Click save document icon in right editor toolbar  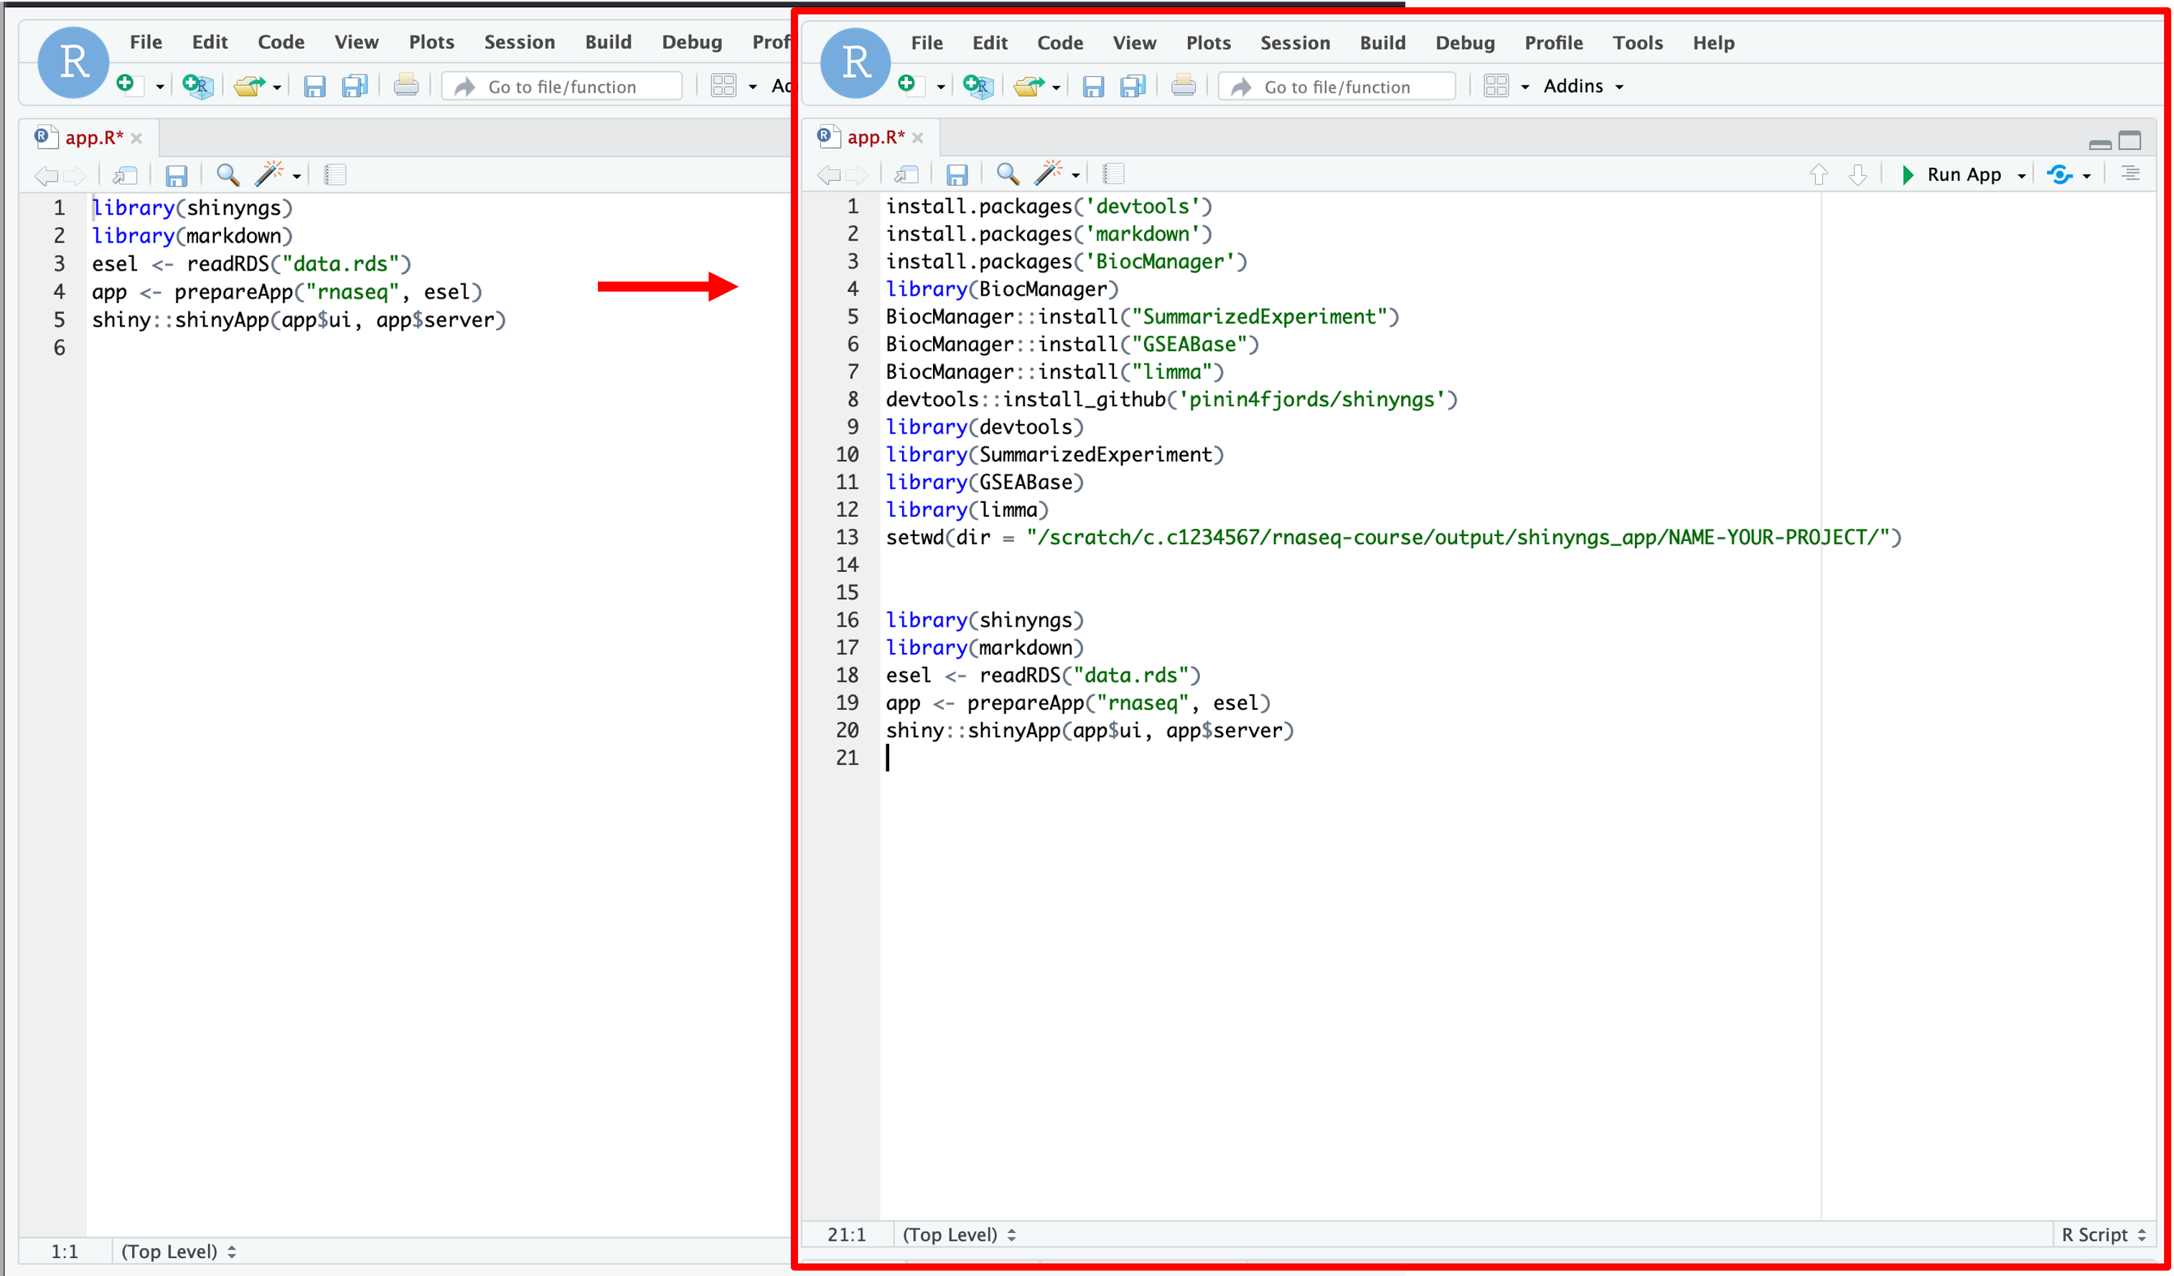point(957,175)
